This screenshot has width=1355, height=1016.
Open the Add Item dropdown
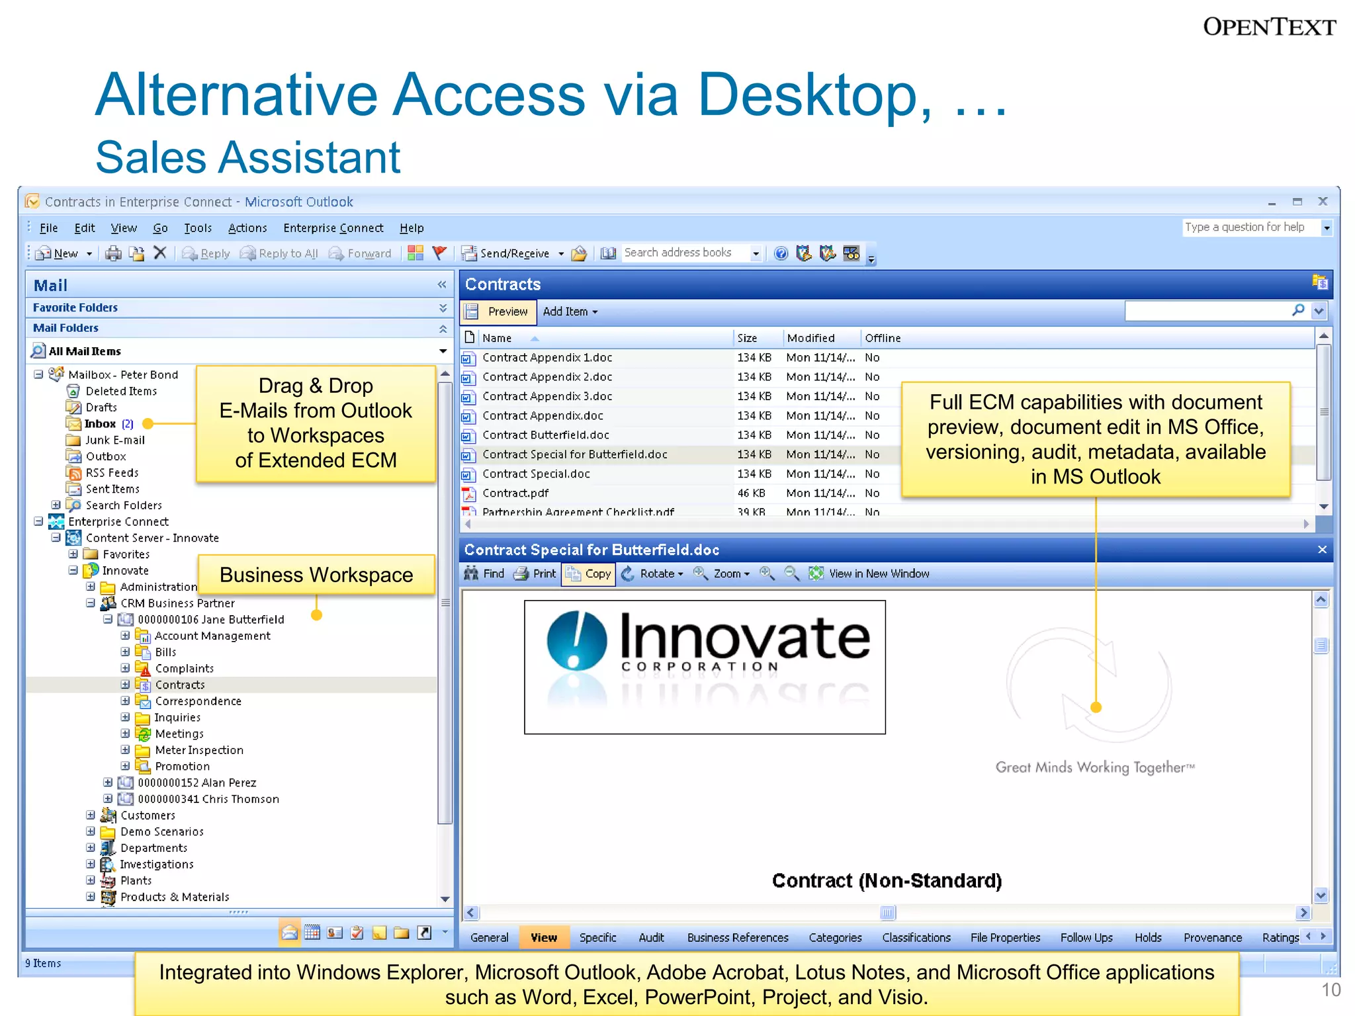(x=570, y=312)
